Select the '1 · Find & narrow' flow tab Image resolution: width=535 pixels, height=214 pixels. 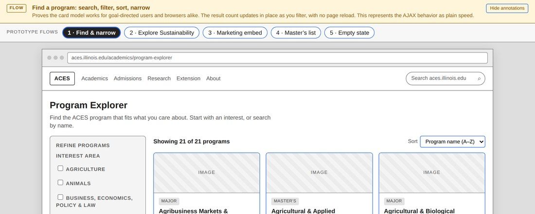coord(91,33)
